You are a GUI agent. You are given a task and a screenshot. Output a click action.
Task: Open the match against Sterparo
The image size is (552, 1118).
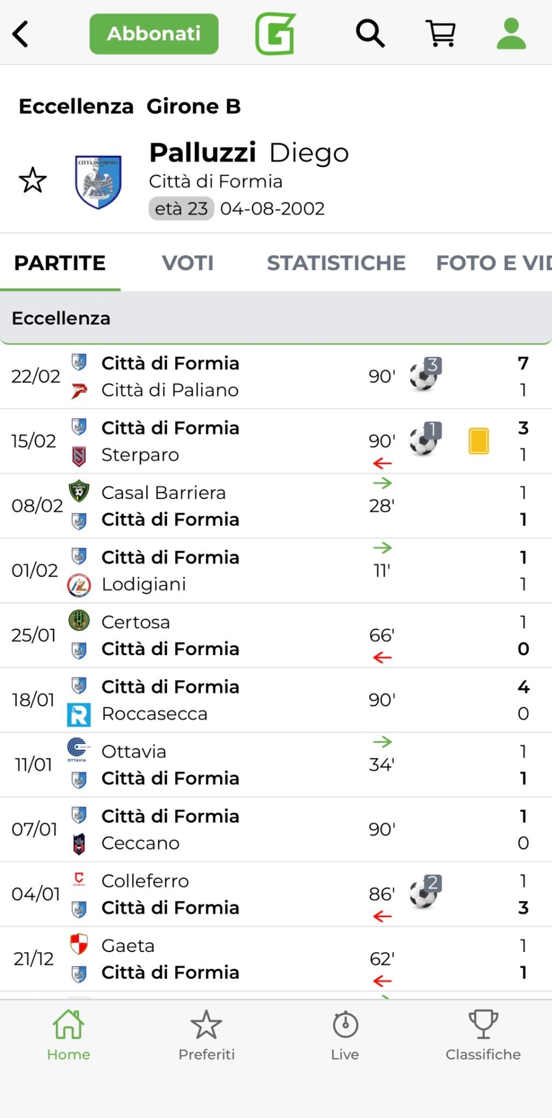point(233,441)
